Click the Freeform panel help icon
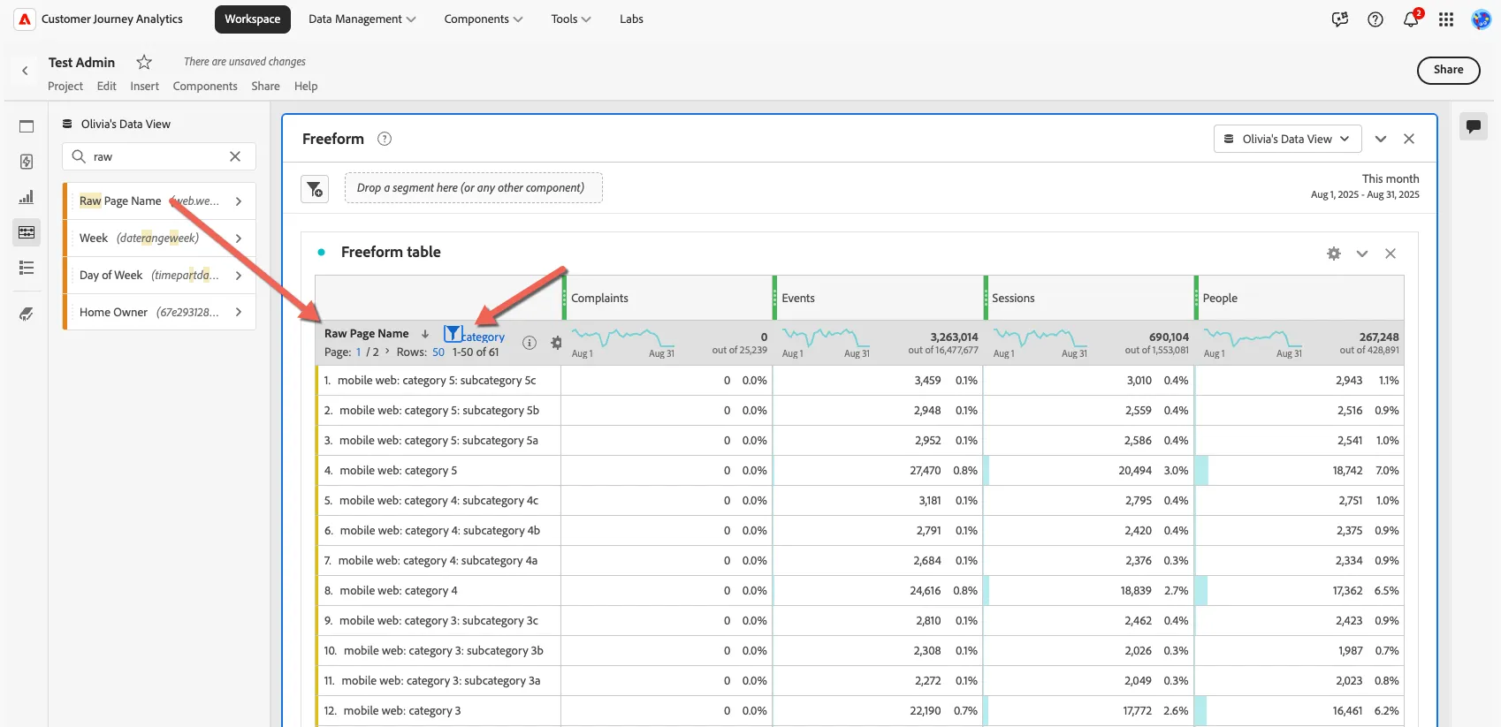The width and height of the screenshot is (1501, 727). click(x=385, y=139)
